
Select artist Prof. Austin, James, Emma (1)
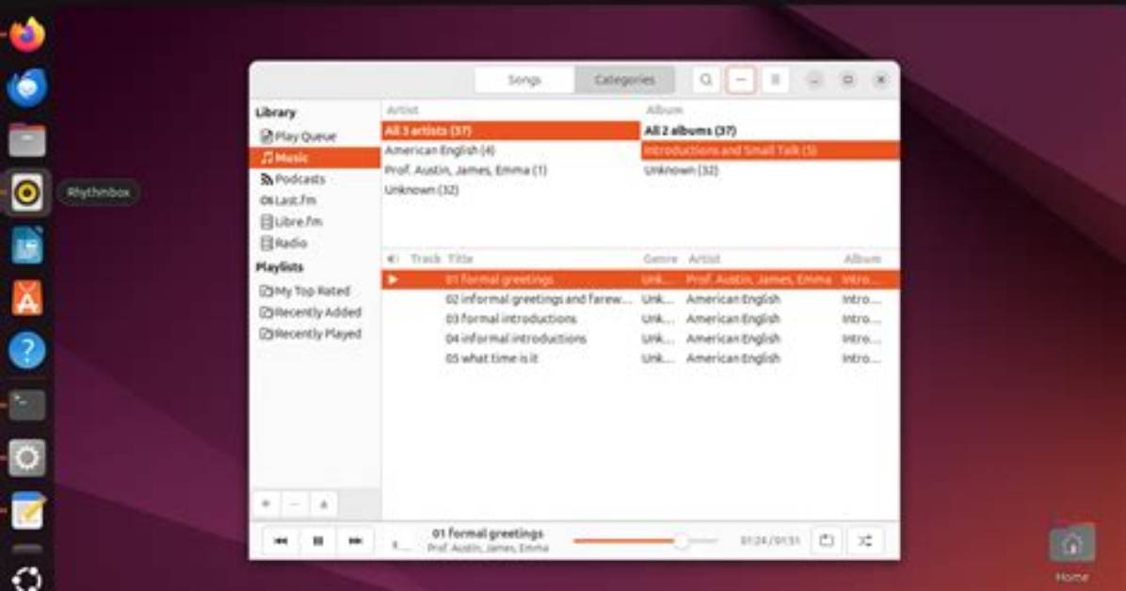[x=510, y=170]
